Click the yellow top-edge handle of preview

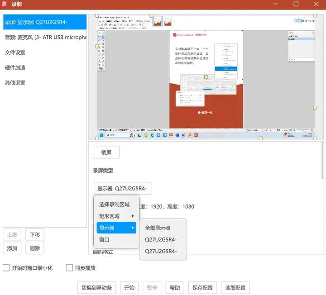coord(152,16)
